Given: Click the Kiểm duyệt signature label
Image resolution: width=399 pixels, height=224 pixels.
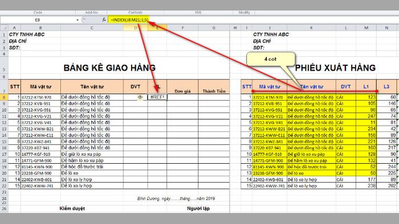Looking at the screenshot, I should click(x=72, y=209).
